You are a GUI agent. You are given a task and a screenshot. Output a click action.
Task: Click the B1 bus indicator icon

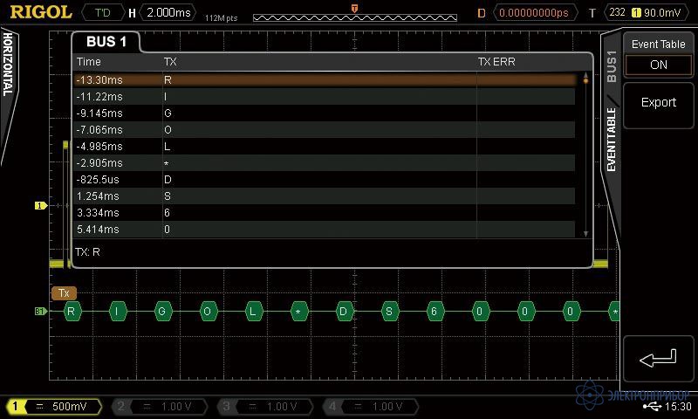pos(40,311)
